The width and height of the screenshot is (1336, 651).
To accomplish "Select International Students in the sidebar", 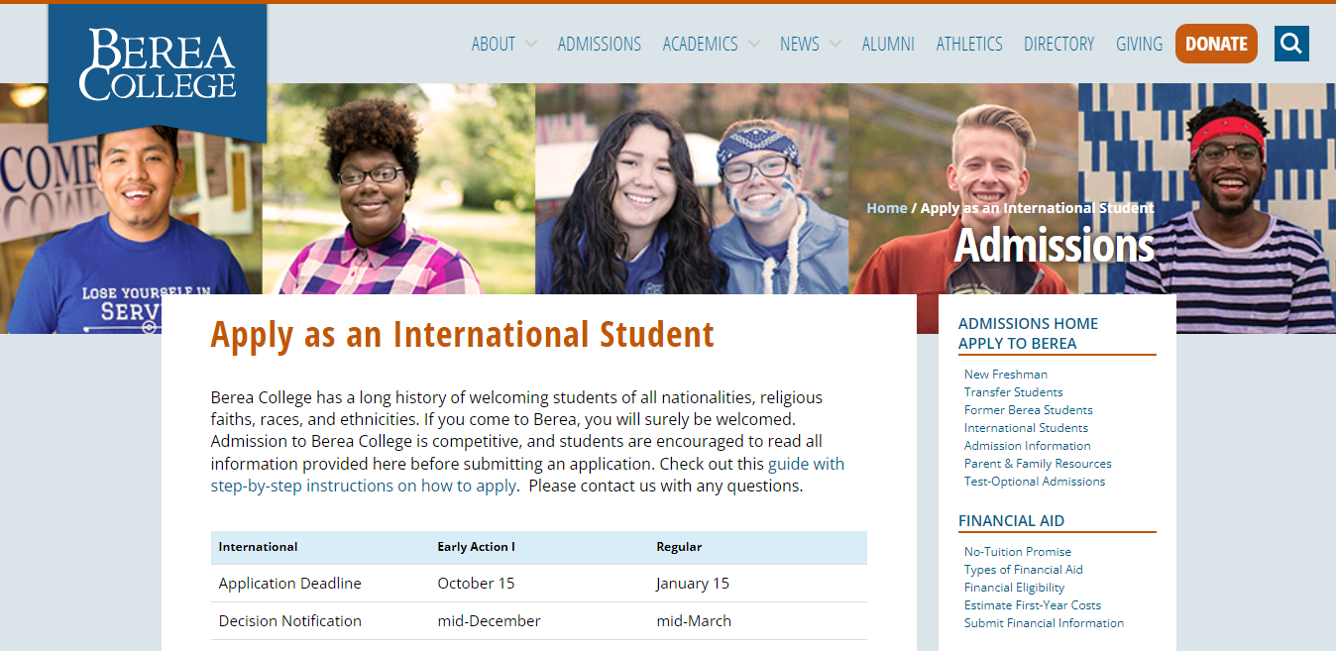I will 1026,428.
